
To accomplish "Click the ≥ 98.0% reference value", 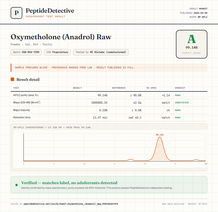I will (x=136, y=95).
